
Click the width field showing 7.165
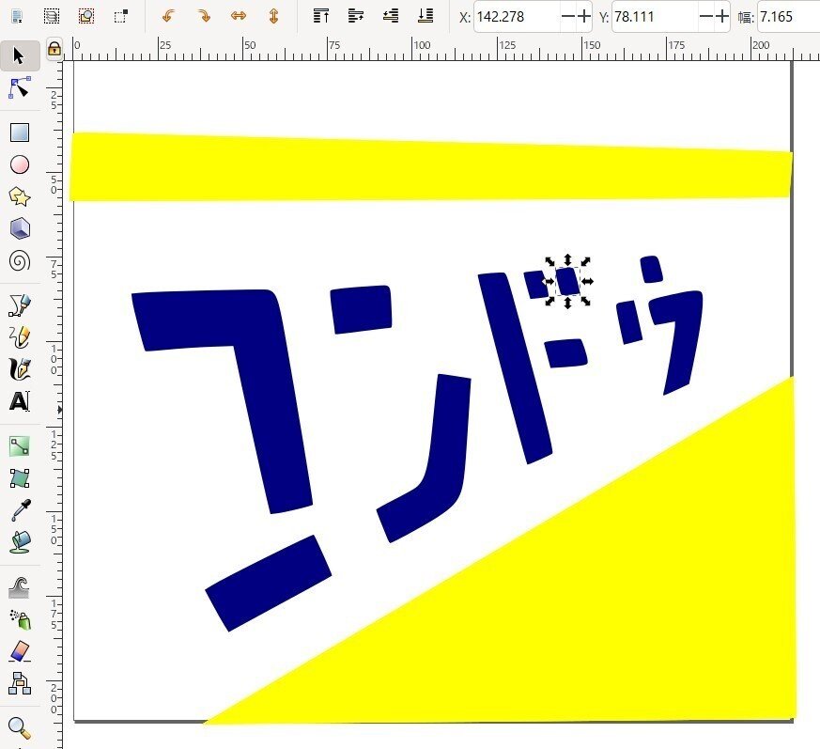789,17
